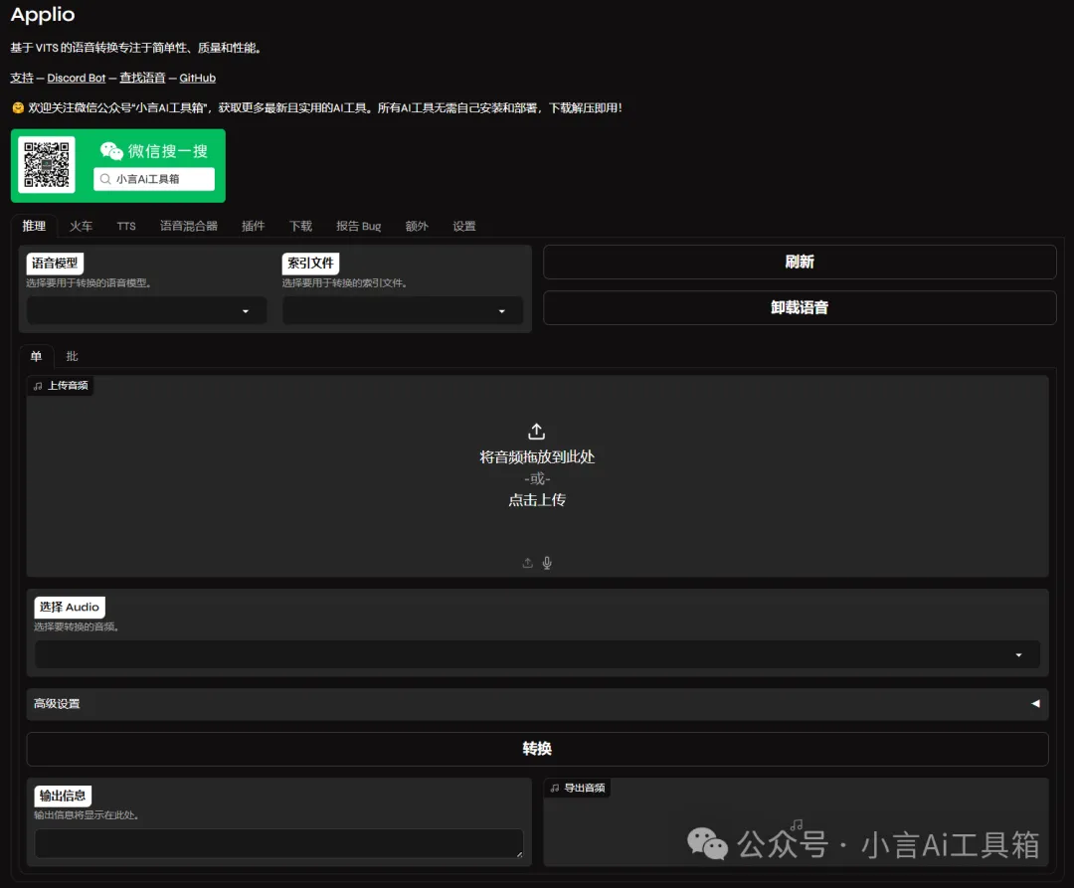Open the 设置 tab
This screenshot has width=1074, height=888.
pos(463,226)
